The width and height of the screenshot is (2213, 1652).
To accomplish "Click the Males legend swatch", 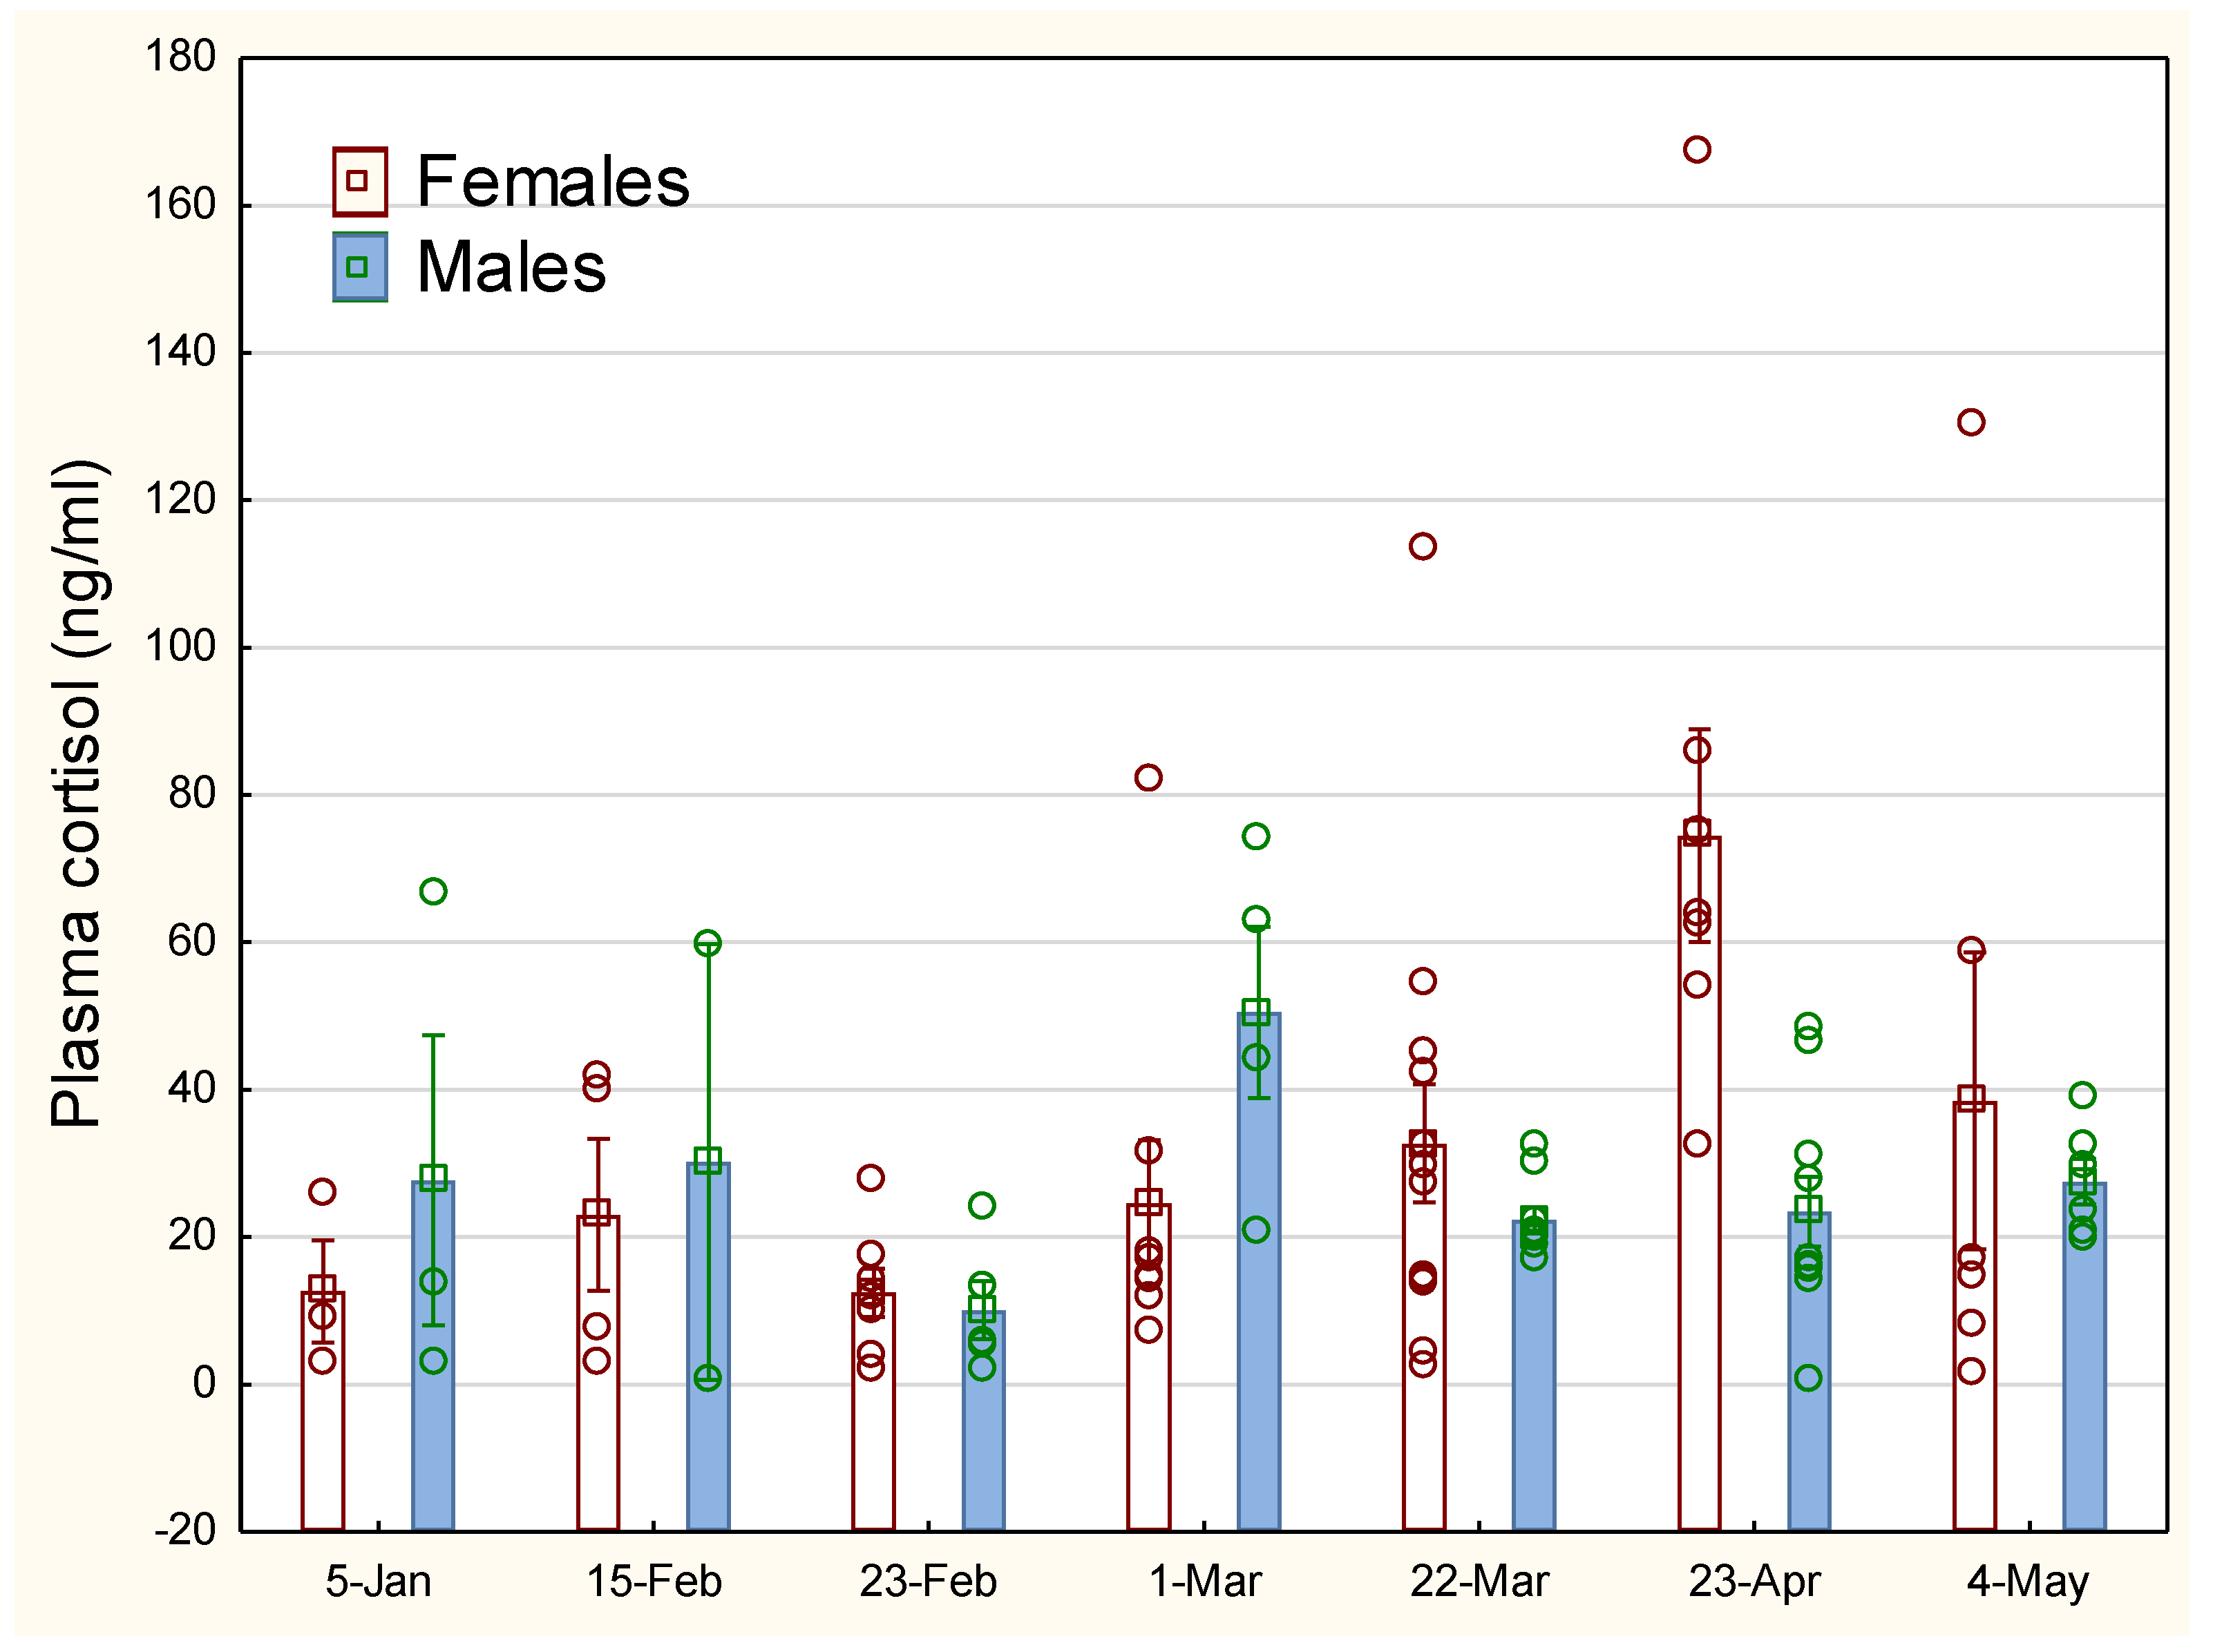I will coord(359,267).
